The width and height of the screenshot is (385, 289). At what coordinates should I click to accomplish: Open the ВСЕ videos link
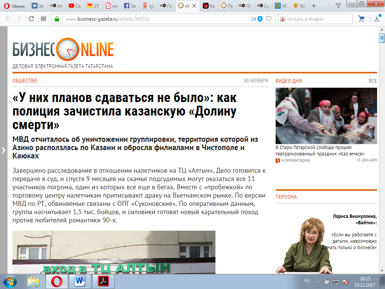coord(372,81)
